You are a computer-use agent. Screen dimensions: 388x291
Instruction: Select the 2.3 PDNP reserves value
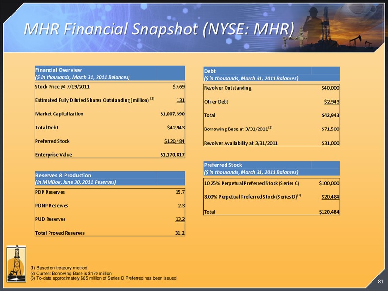pos(181,206)
